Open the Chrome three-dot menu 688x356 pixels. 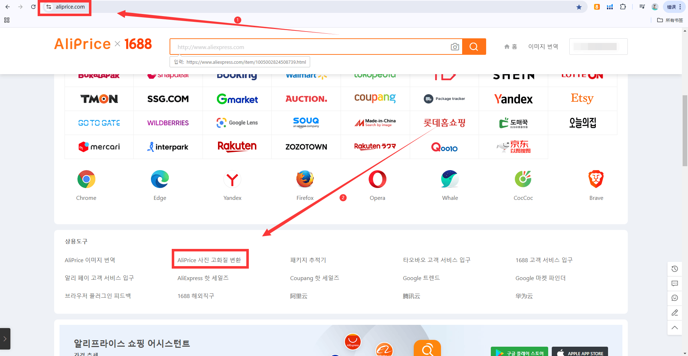pyautogui.click(x=680, y=7)
